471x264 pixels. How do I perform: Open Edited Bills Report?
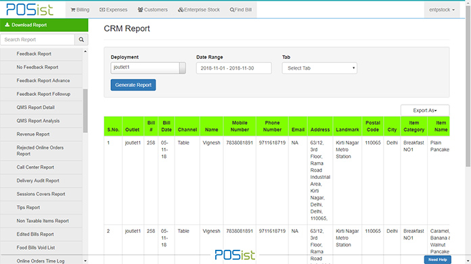coord(41,234)
